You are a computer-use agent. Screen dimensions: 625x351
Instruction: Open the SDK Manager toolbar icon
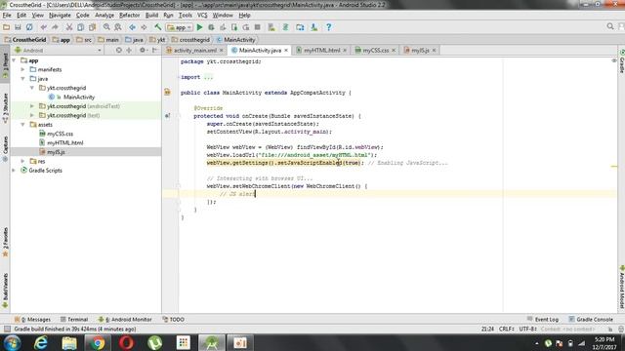(314, 27)
